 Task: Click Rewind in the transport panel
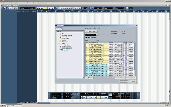[x=85, y=97]
